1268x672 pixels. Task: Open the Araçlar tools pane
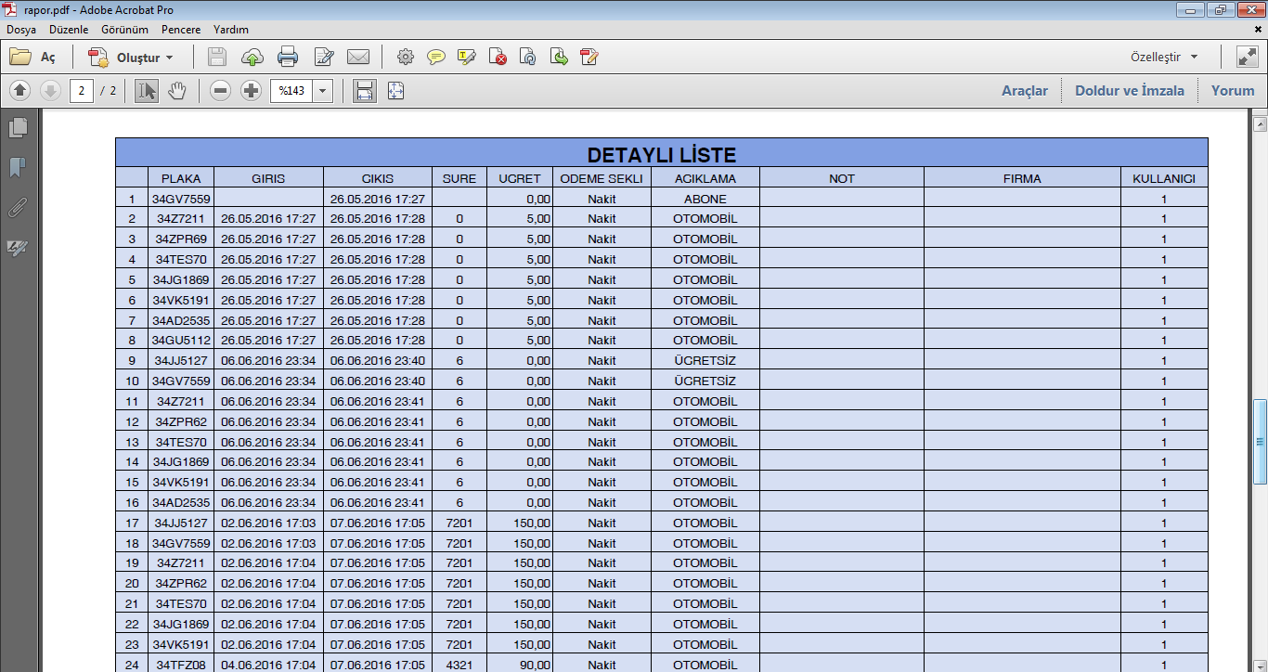[x=1024, y=91]
